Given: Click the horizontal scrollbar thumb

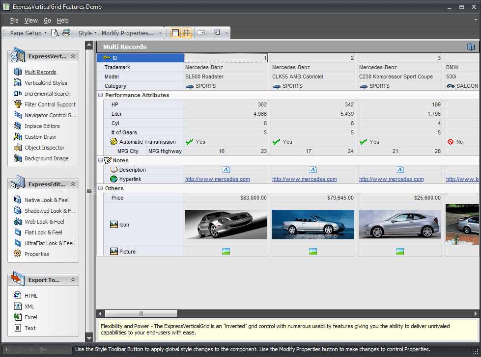Looking at the screenshot, I should click(141, 313).
